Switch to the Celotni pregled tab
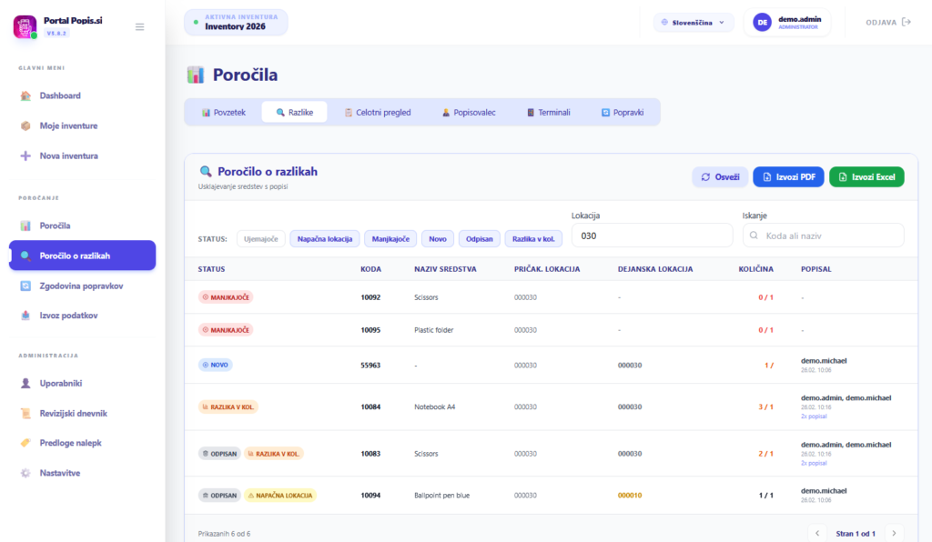 tap(377, 112)
